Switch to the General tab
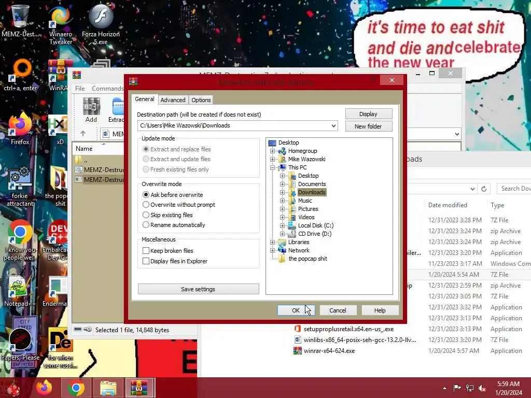531x398 pixels. (x=145, y=99)
